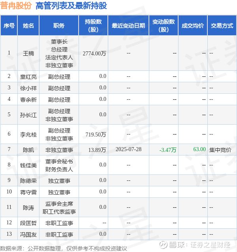Click the 证券之星财经 source label

pyautogui.click(x=210, y=245)
